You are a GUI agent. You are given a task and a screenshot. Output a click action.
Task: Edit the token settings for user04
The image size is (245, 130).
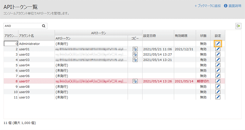(x=218, y=65)
